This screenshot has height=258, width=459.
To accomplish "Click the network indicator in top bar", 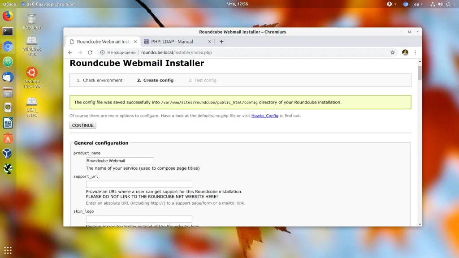I will 433,4.
